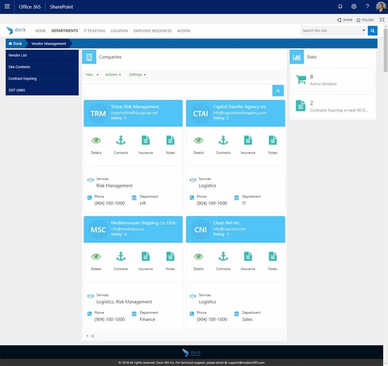This screenshot has width=388, height=366.
Task: Click inside the Search this site field
Action: (x=330, y=30)
